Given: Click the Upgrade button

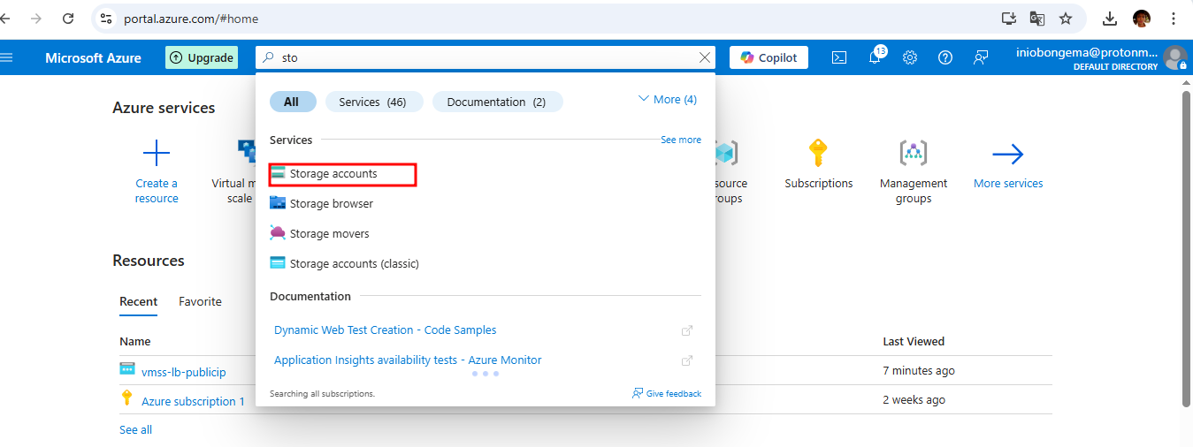Looking at the screenshot, I should click(202, 57).
